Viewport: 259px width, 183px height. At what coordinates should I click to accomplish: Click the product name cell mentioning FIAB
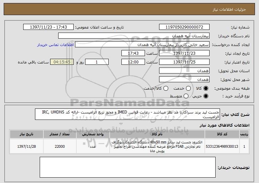click(x=157, y=146)
